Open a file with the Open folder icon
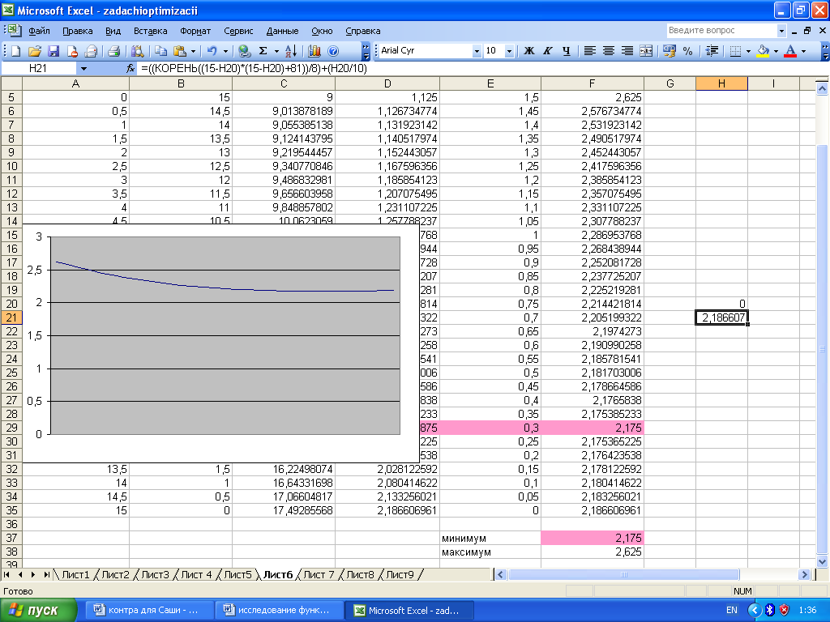Viewport: 830px width, 622px height. 34,50
